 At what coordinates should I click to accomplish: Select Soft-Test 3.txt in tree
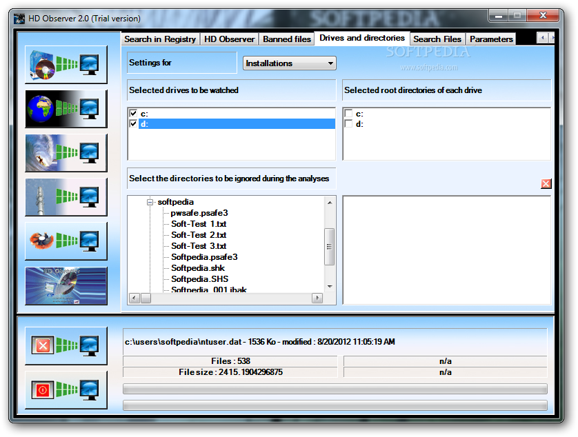[199, 246]
